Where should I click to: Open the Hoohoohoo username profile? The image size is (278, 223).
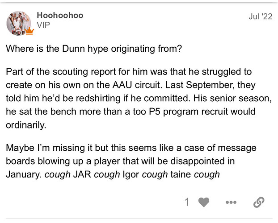pyautogui.click(x=60, y=15)
